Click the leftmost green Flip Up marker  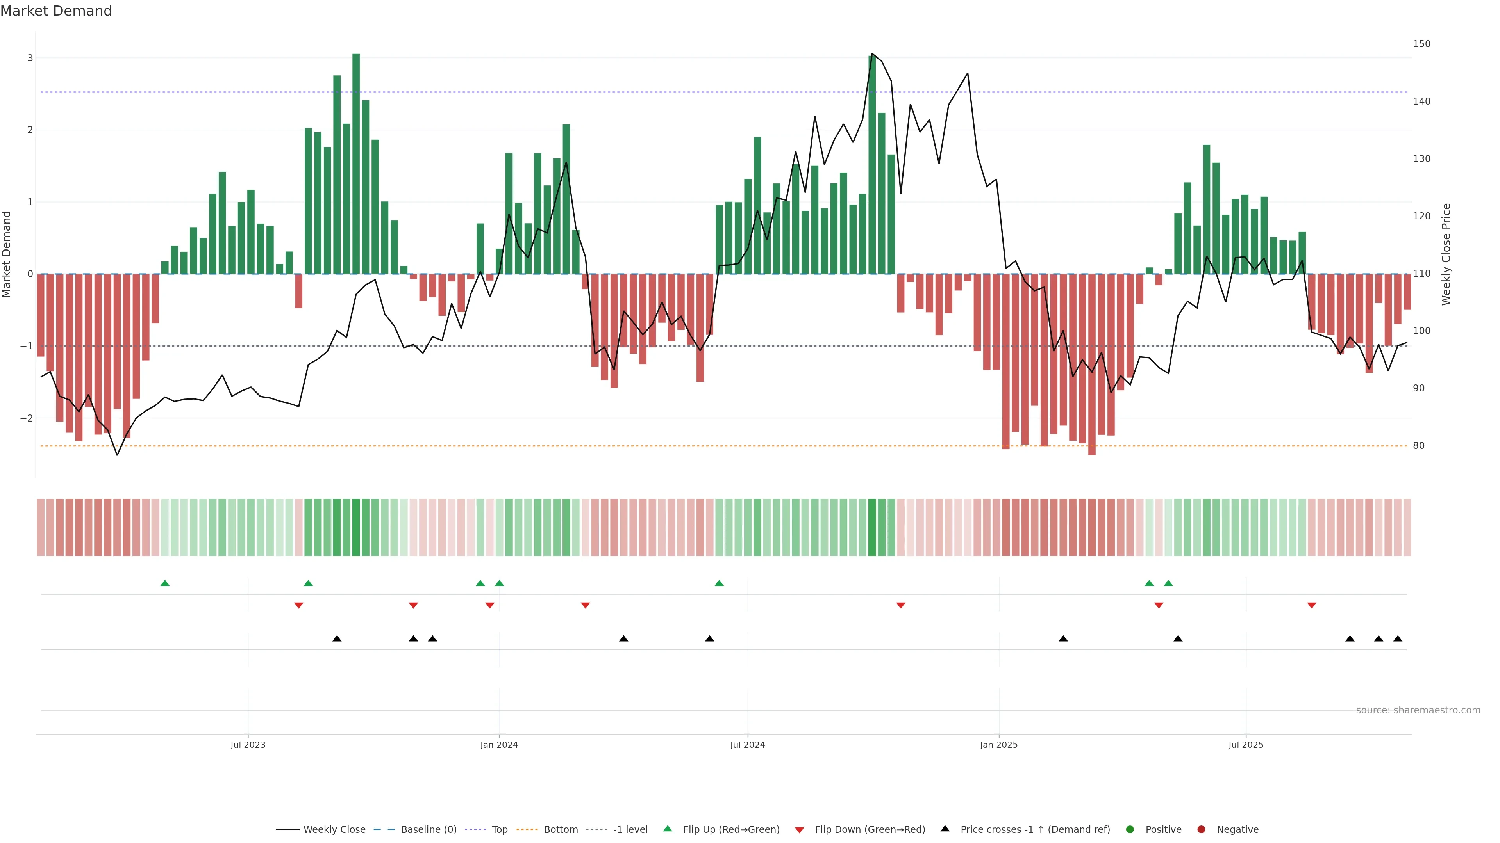tap(165, 583)
